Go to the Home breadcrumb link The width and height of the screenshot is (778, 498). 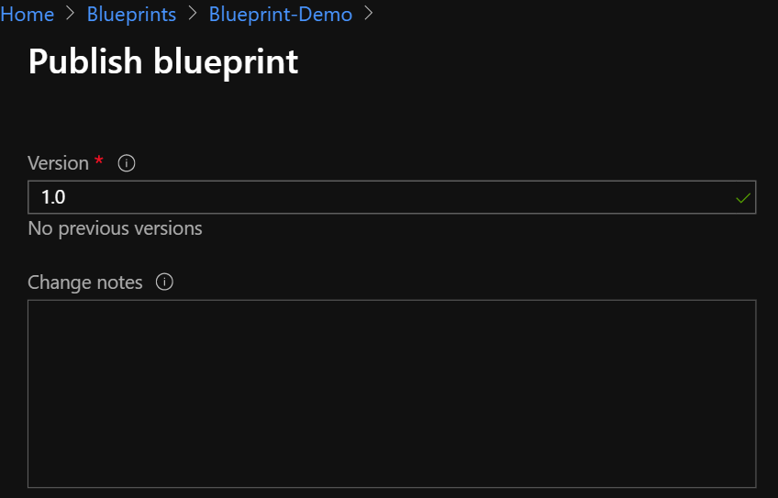click(27, 15)
